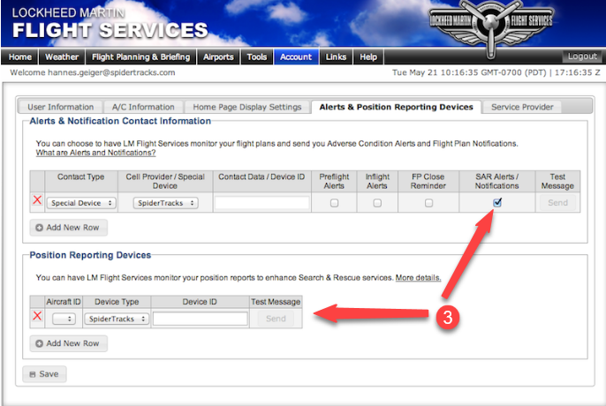Delete the Special Device contact row
This screenshot has width=606, height=406.
37,200
